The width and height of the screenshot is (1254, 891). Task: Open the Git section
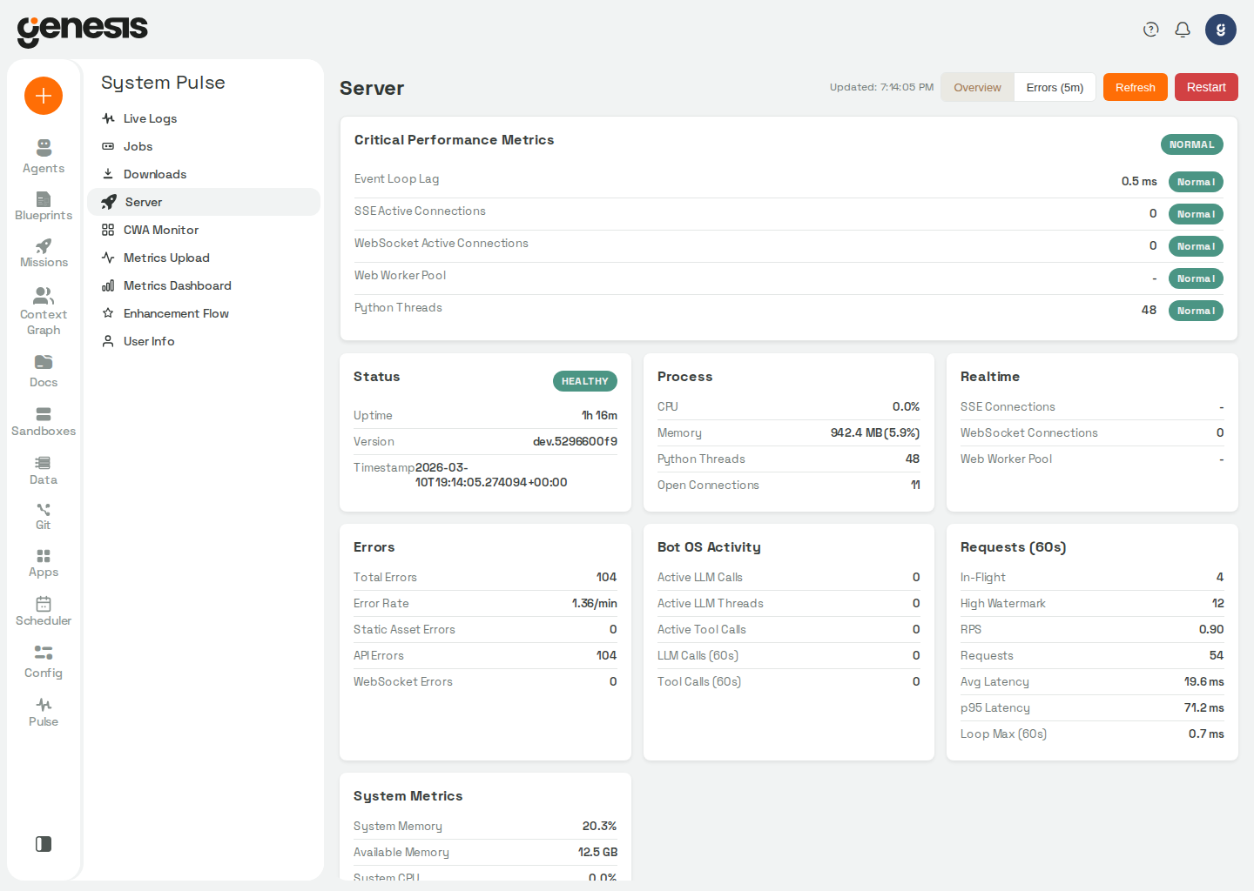44,516
